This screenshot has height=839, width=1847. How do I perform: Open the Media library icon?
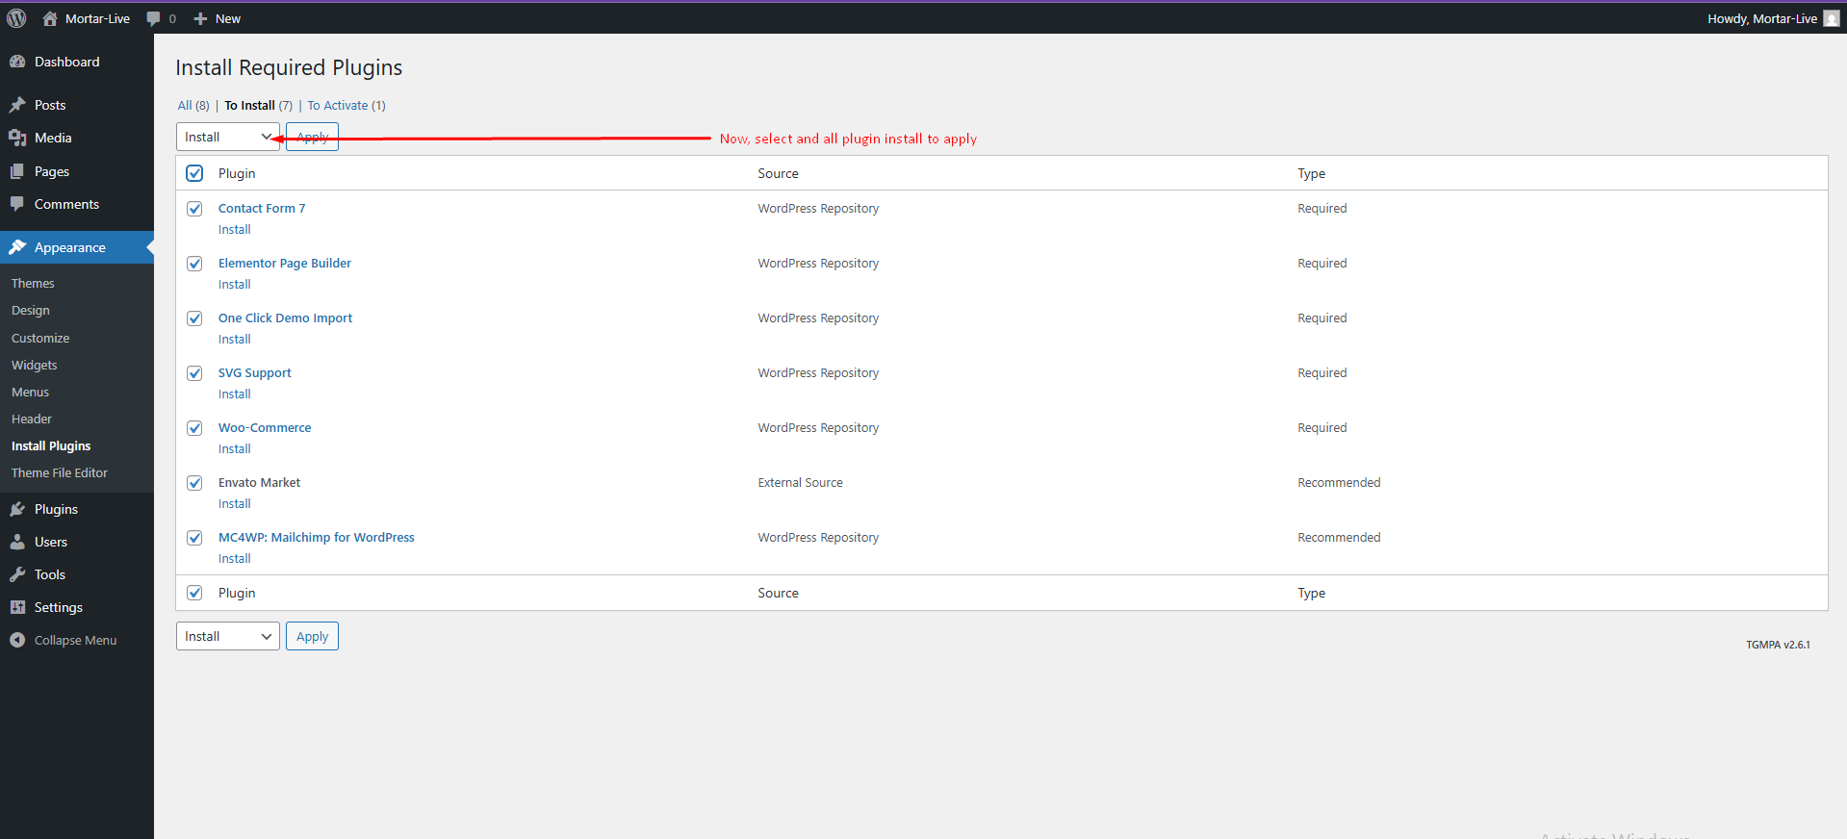(17, 138)
